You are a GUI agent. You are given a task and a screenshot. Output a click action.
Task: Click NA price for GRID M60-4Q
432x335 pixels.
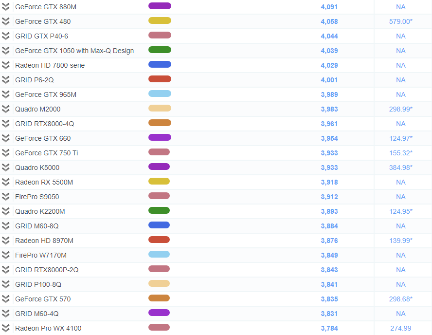pyautogui.click(x=401, y=314)
